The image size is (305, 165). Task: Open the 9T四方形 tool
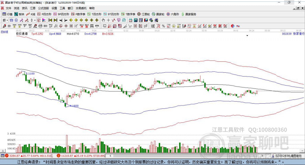(111, 14)
